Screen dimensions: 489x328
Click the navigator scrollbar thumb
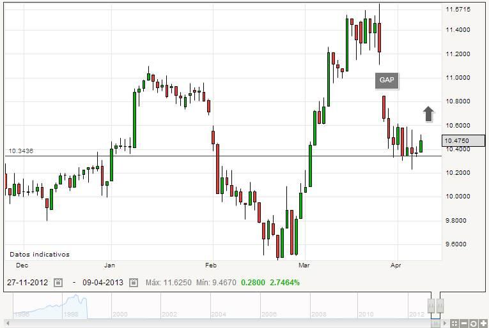[x=435, y=324]
